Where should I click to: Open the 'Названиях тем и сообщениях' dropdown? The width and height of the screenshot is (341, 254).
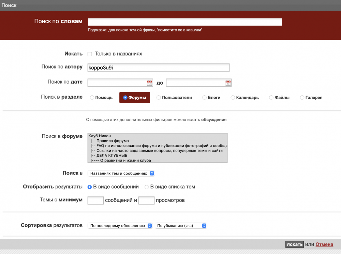pyautogui.click(x=121, y=173)
